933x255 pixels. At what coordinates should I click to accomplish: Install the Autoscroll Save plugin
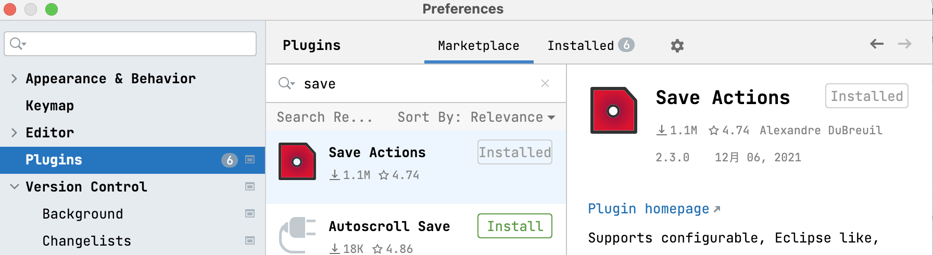[514, 226]
